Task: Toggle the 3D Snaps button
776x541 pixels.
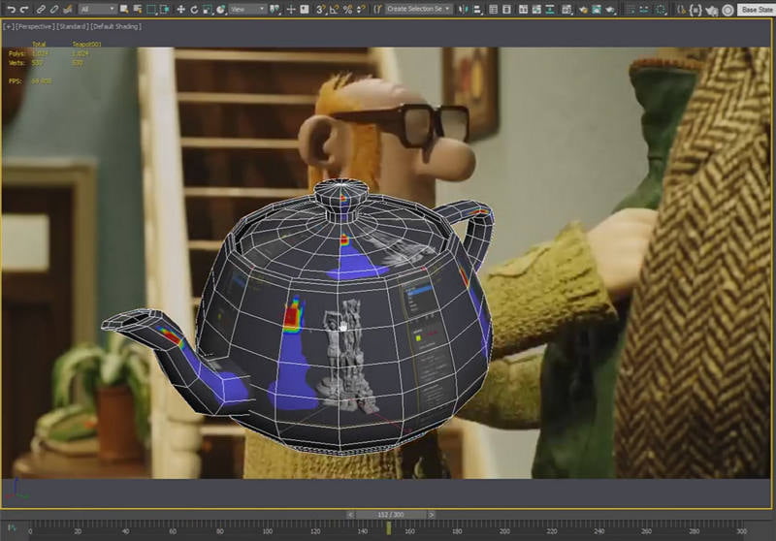Action: pos(321,10)
